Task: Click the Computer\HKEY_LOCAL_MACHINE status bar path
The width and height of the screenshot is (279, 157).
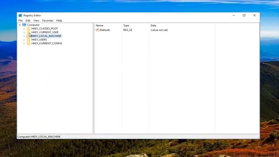Action: (x=39, y=137)
